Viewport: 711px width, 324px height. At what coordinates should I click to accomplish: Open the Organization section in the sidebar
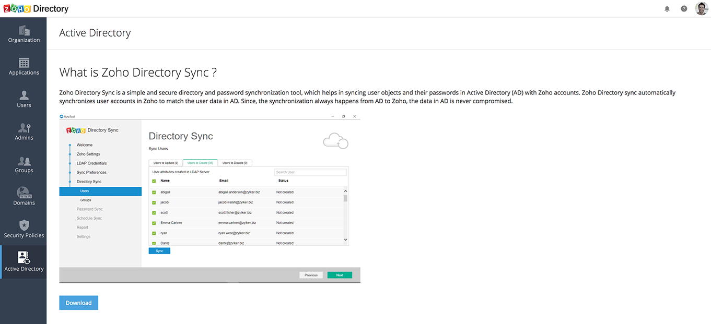24,34
